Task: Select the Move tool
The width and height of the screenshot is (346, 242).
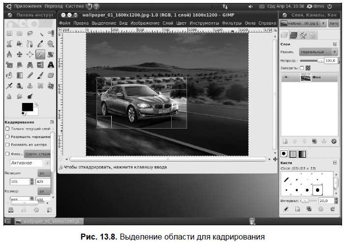Action: (x=20, y=54)
